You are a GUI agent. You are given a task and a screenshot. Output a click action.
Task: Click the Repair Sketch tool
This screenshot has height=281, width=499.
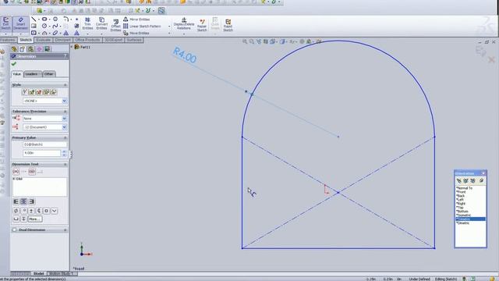point(202,25)
